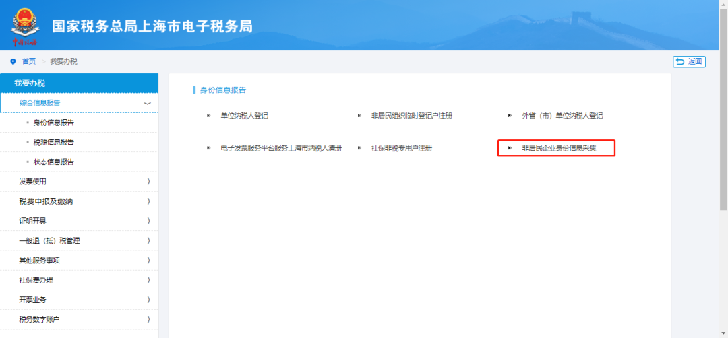Viewport: 728px width, 338px height.
Task: Select the 我要办税 sidebar header
Action: point(79,83)
